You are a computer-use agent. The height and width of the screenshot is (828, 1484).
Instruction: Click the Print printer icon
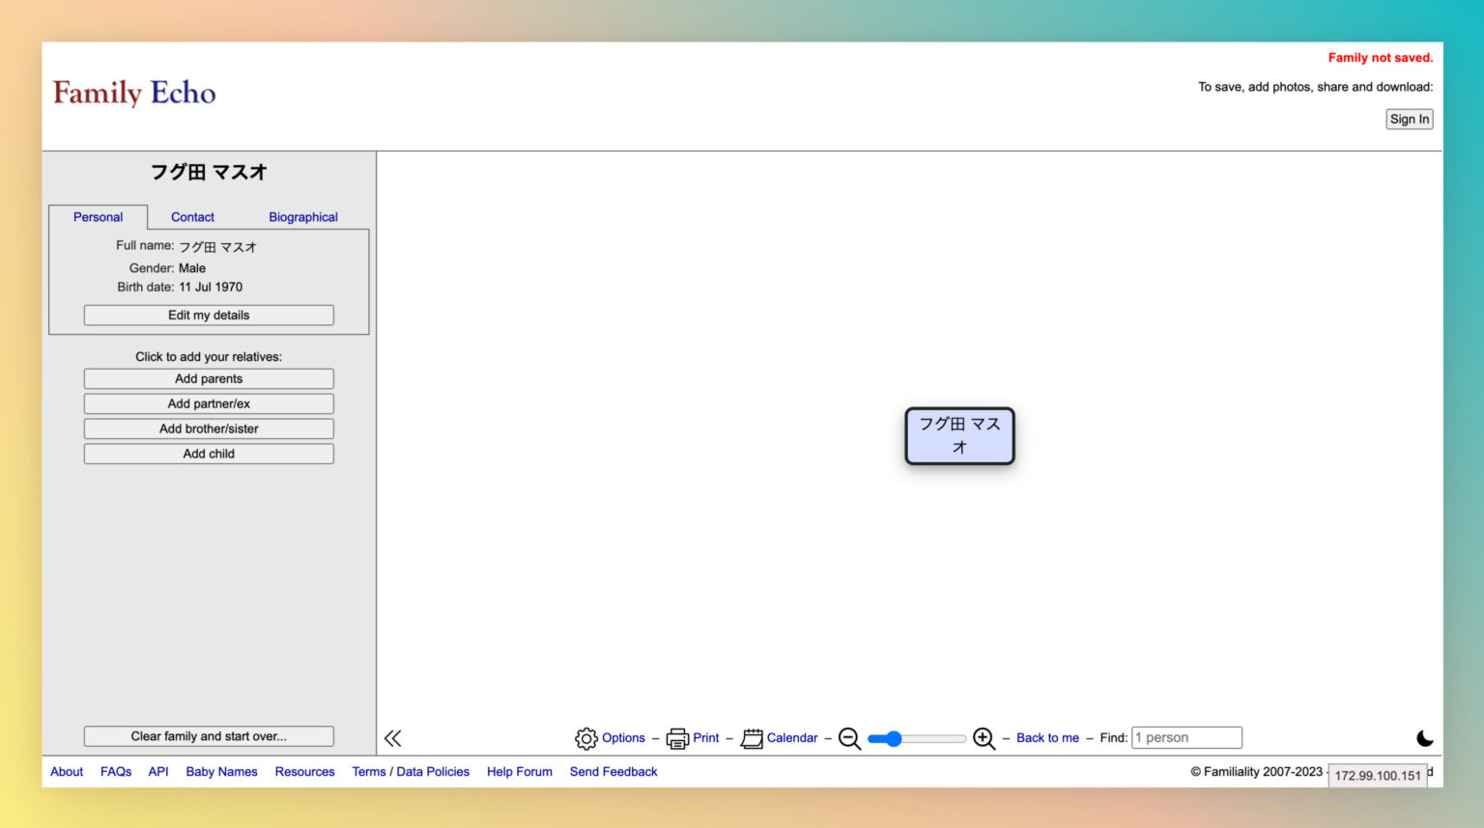click(677, 737)
